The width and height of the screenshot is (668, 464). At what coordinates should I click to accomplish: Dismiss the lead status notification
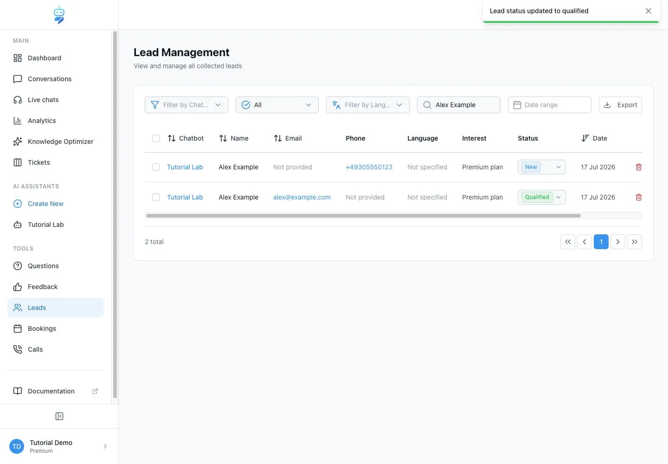tap(649, 11)
